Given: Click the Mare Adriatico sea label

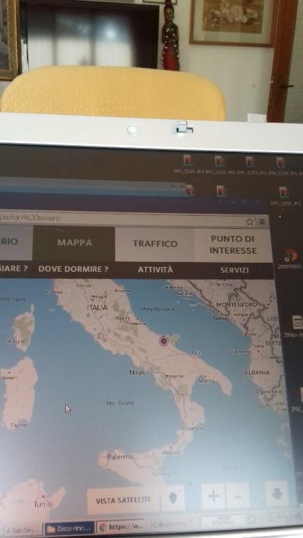Looking at the screenshot, I should 157,309.
